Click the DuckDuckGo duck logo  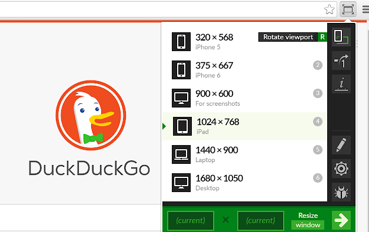click(x=91, y=115)
